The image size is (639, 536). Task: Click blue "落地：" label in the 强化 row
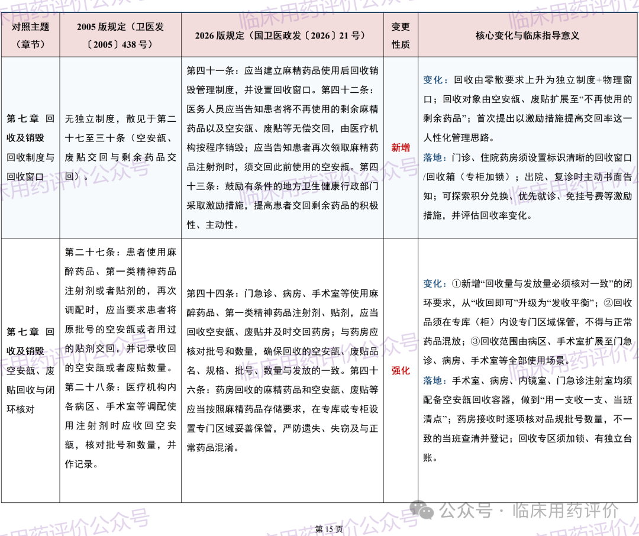pos(435,381)
